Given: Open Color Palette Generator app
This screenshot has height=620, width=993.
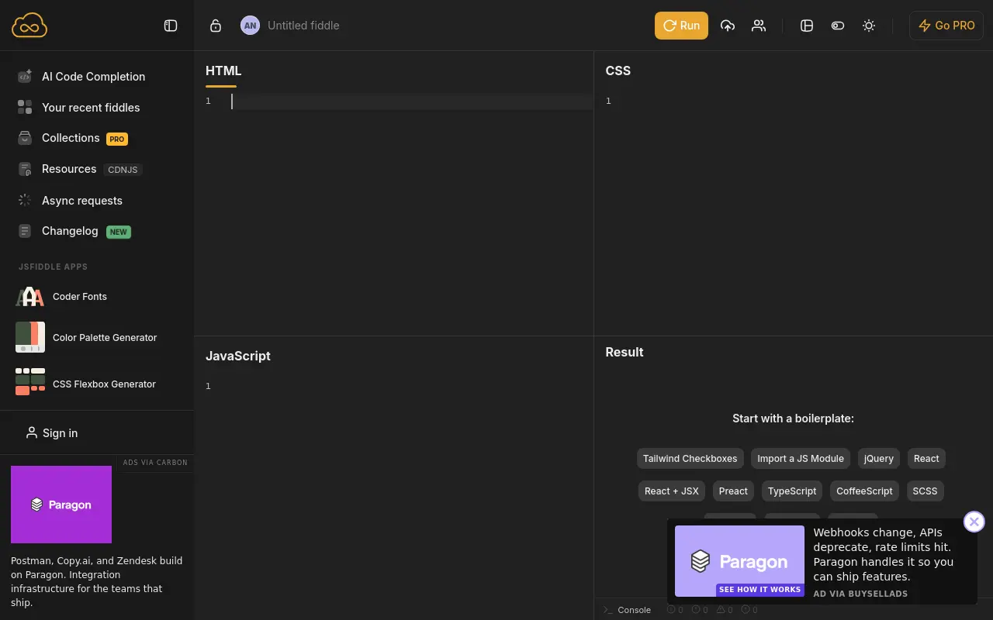Looking at the screenshot, I should coord(105,338).
